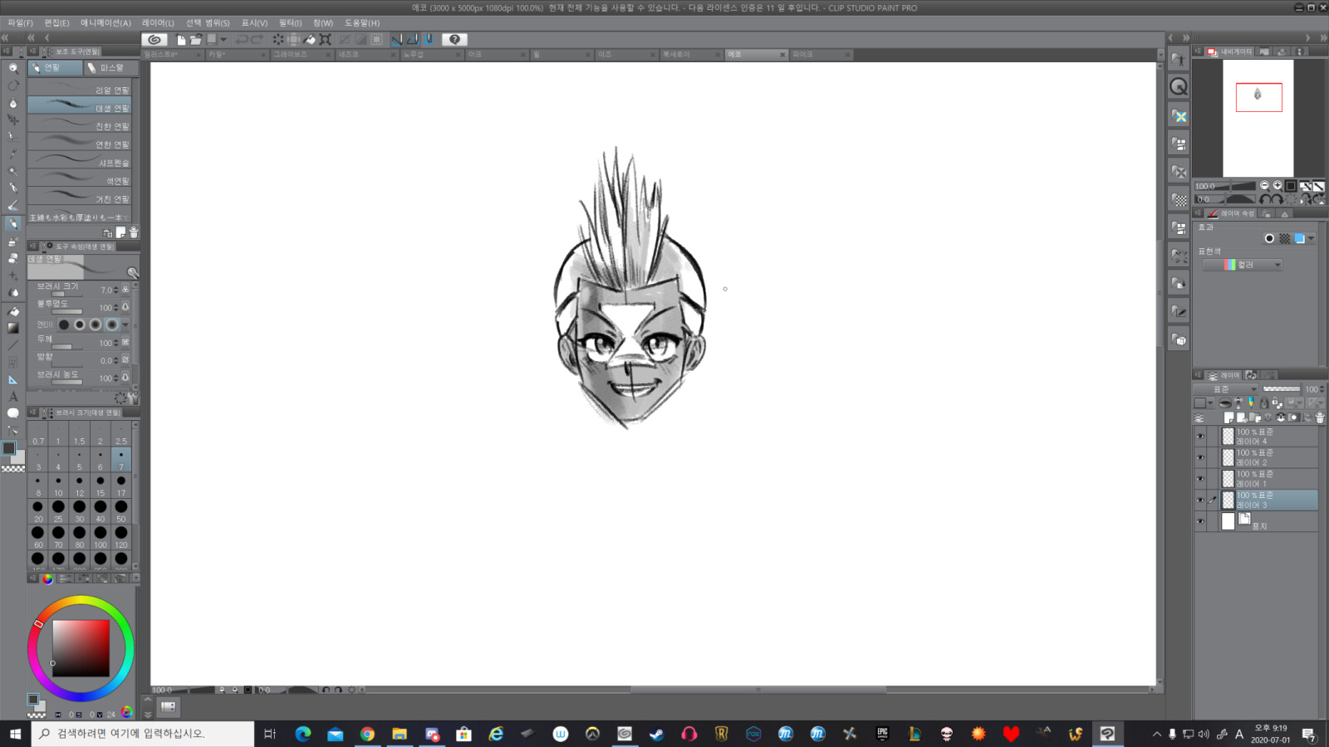Image resolution: width=1329 pixels, height=747 pixels.
Task: Open the 필터(I) menu
Action: (290, 22)
